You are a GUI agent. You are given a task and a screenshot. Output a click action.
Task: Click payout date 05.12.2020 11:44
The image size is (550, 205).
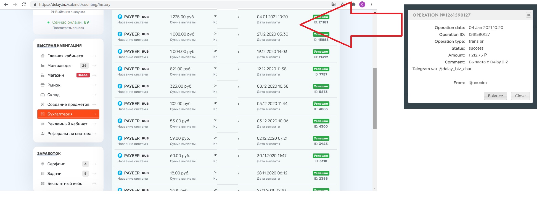272,104
